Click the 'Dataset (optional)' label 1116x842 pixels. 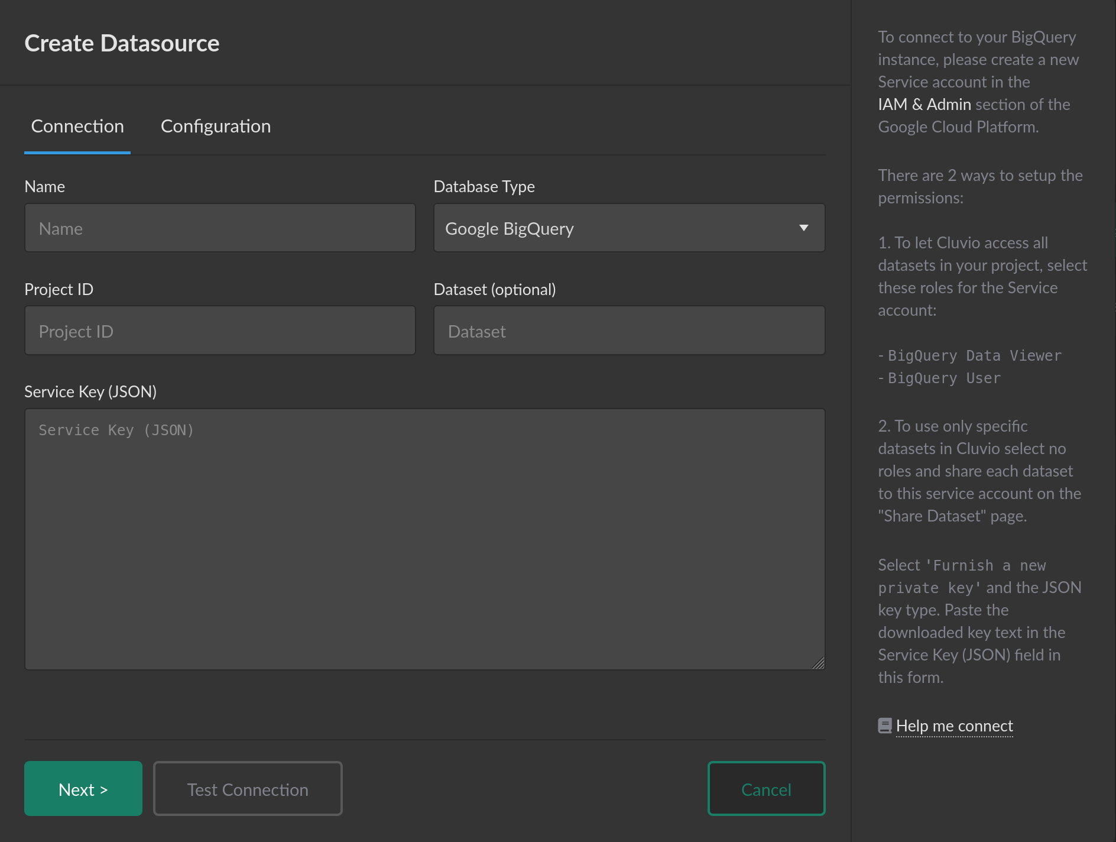495,290
